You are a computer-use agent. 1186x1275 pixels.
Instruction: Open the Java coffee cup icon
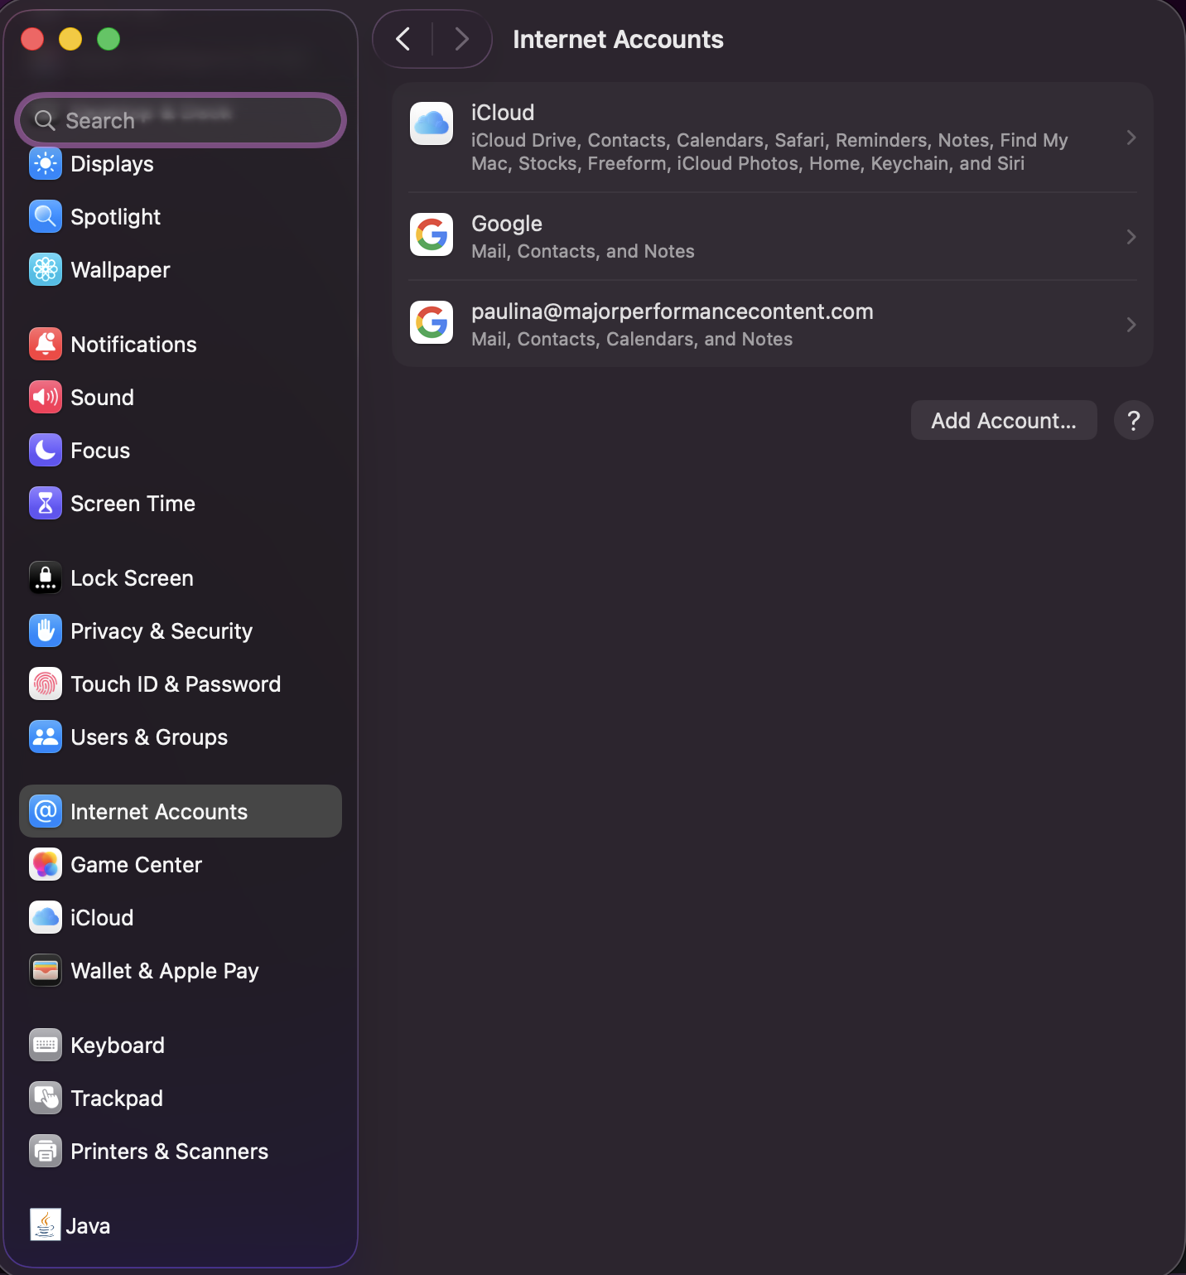click(x=45, y=1224)
